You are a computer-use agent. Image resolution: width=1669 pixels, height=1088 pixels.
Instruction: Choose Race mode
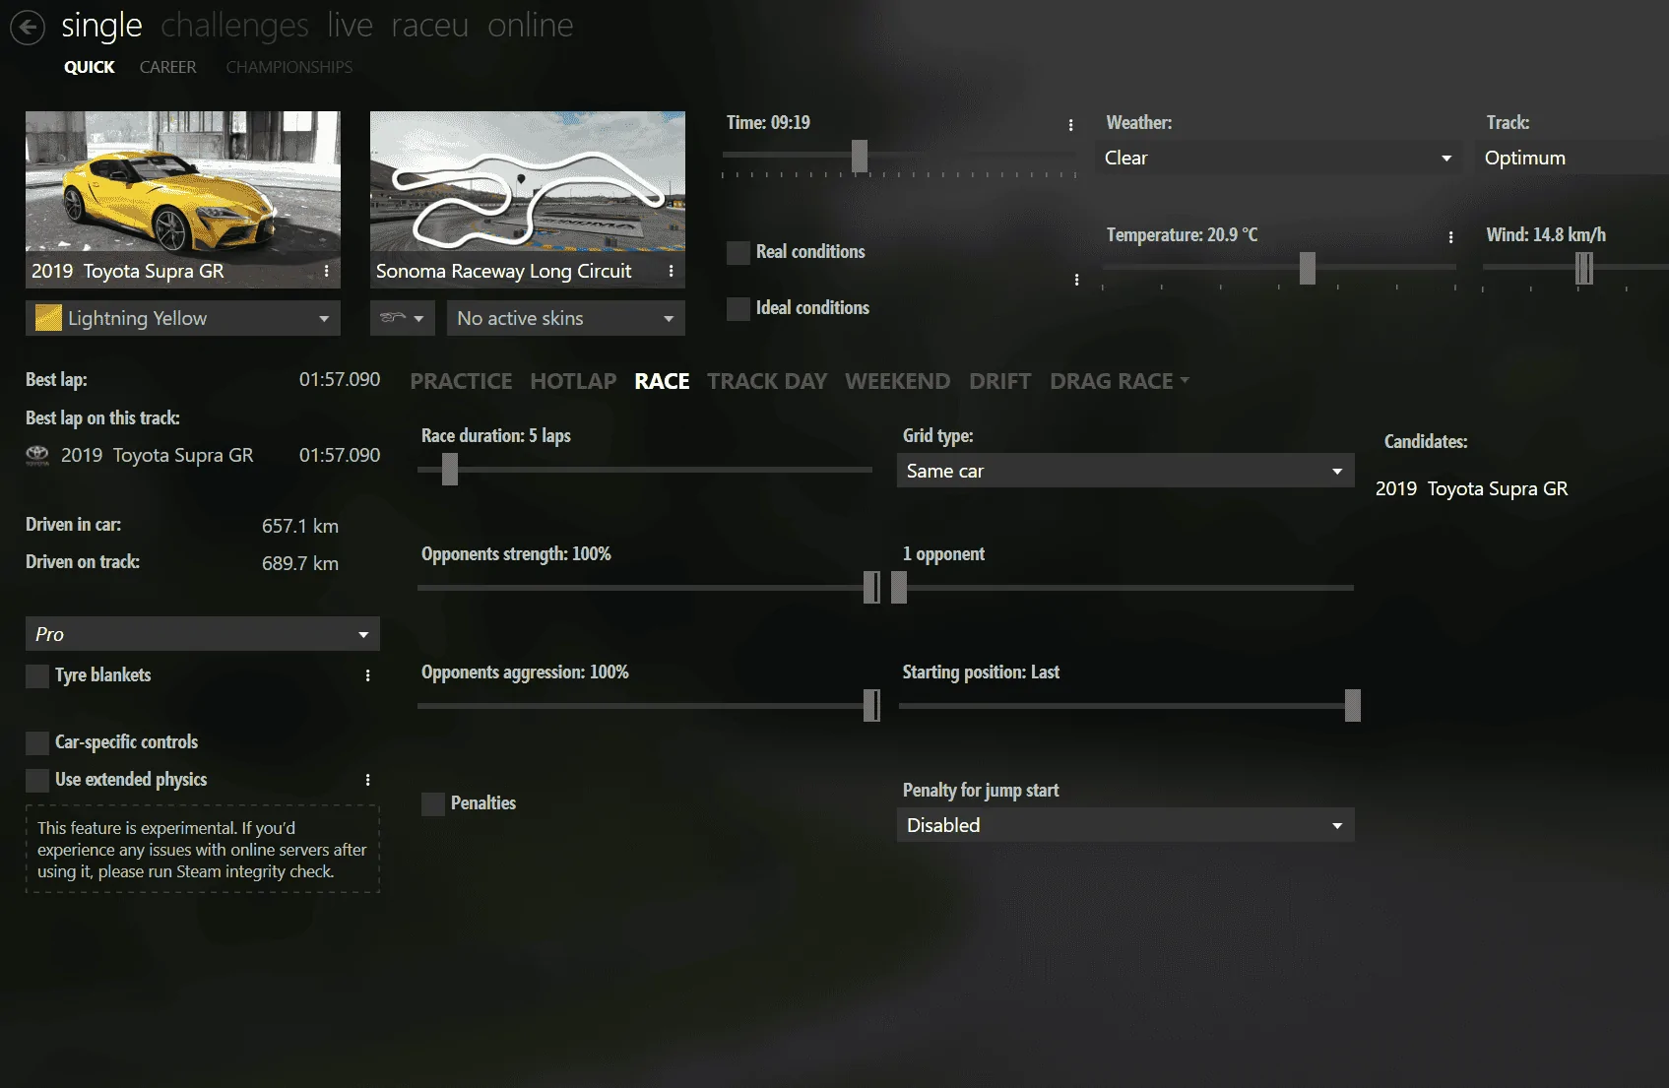click(663, 381)
